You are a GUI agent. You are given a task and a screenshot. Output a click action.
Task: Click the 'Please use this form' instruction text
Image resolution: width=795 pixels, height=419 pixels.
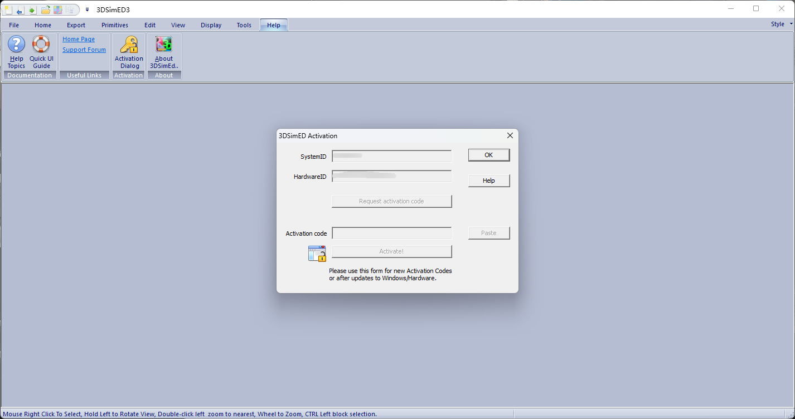tap(390, 275)
